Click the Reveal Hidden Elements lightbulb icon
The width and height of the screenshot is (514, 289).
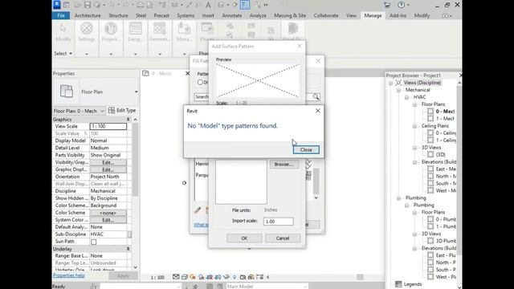tap(235, 277)
